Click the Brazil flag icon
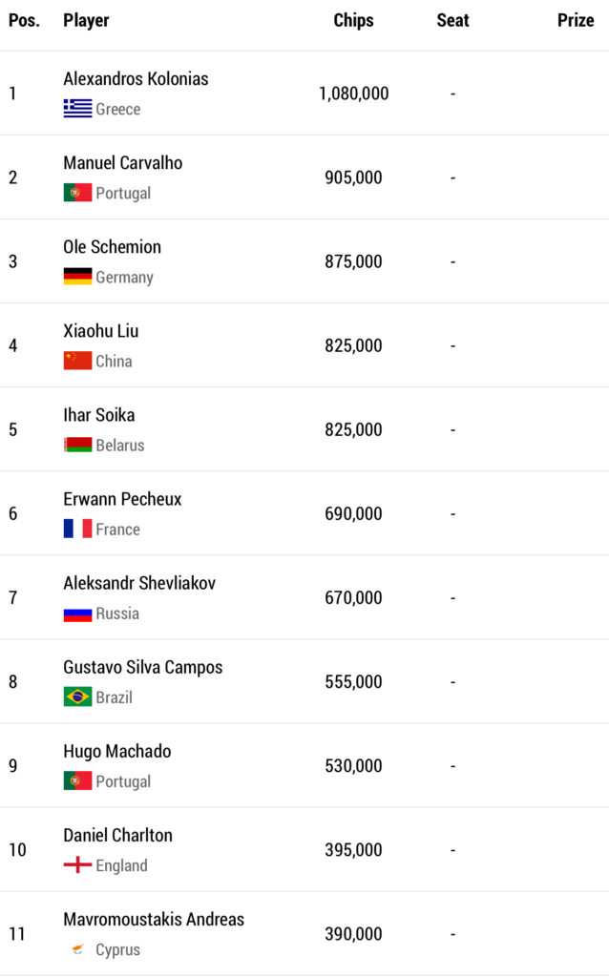Image resolution: width=609 pixels, height=977 pixels. [77, 696]
